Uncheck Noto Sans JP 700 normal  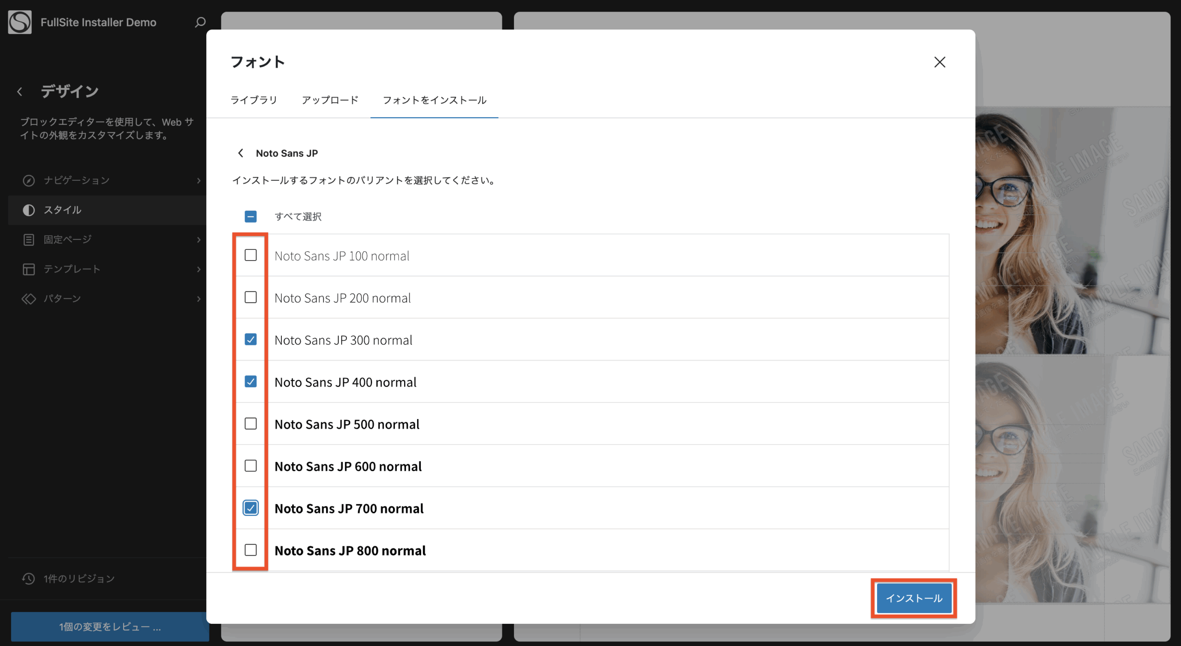251,508
